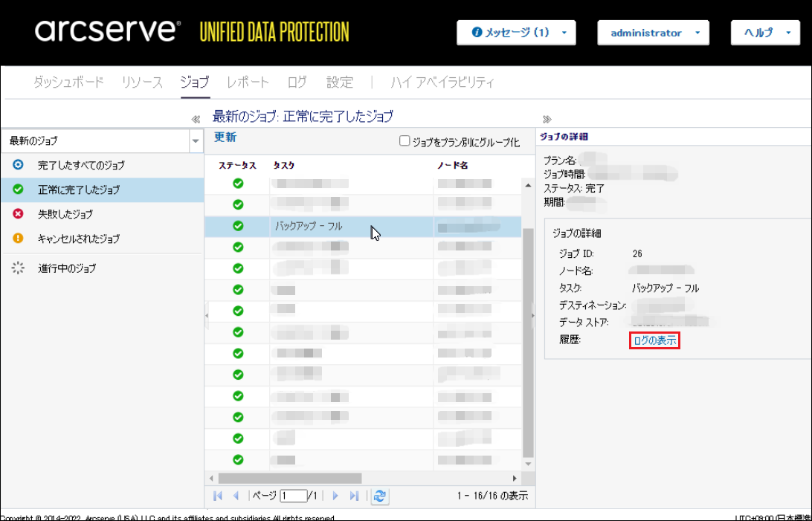The width and height of the screenshot is (812, 521).
Task: Collapse job details panel double-chevron icon
Action: [x=547, y=119]
